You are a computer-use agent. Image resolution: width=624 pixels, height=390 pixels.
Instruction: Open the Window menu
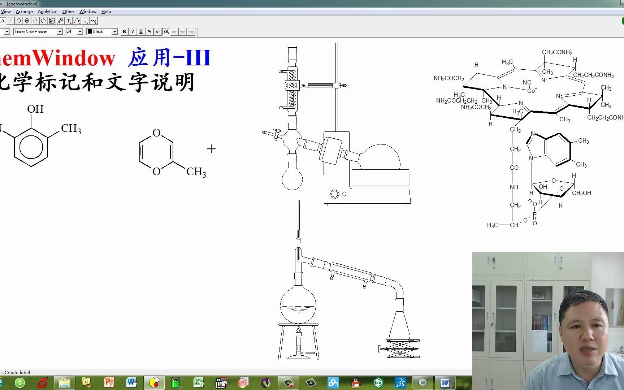88,12
